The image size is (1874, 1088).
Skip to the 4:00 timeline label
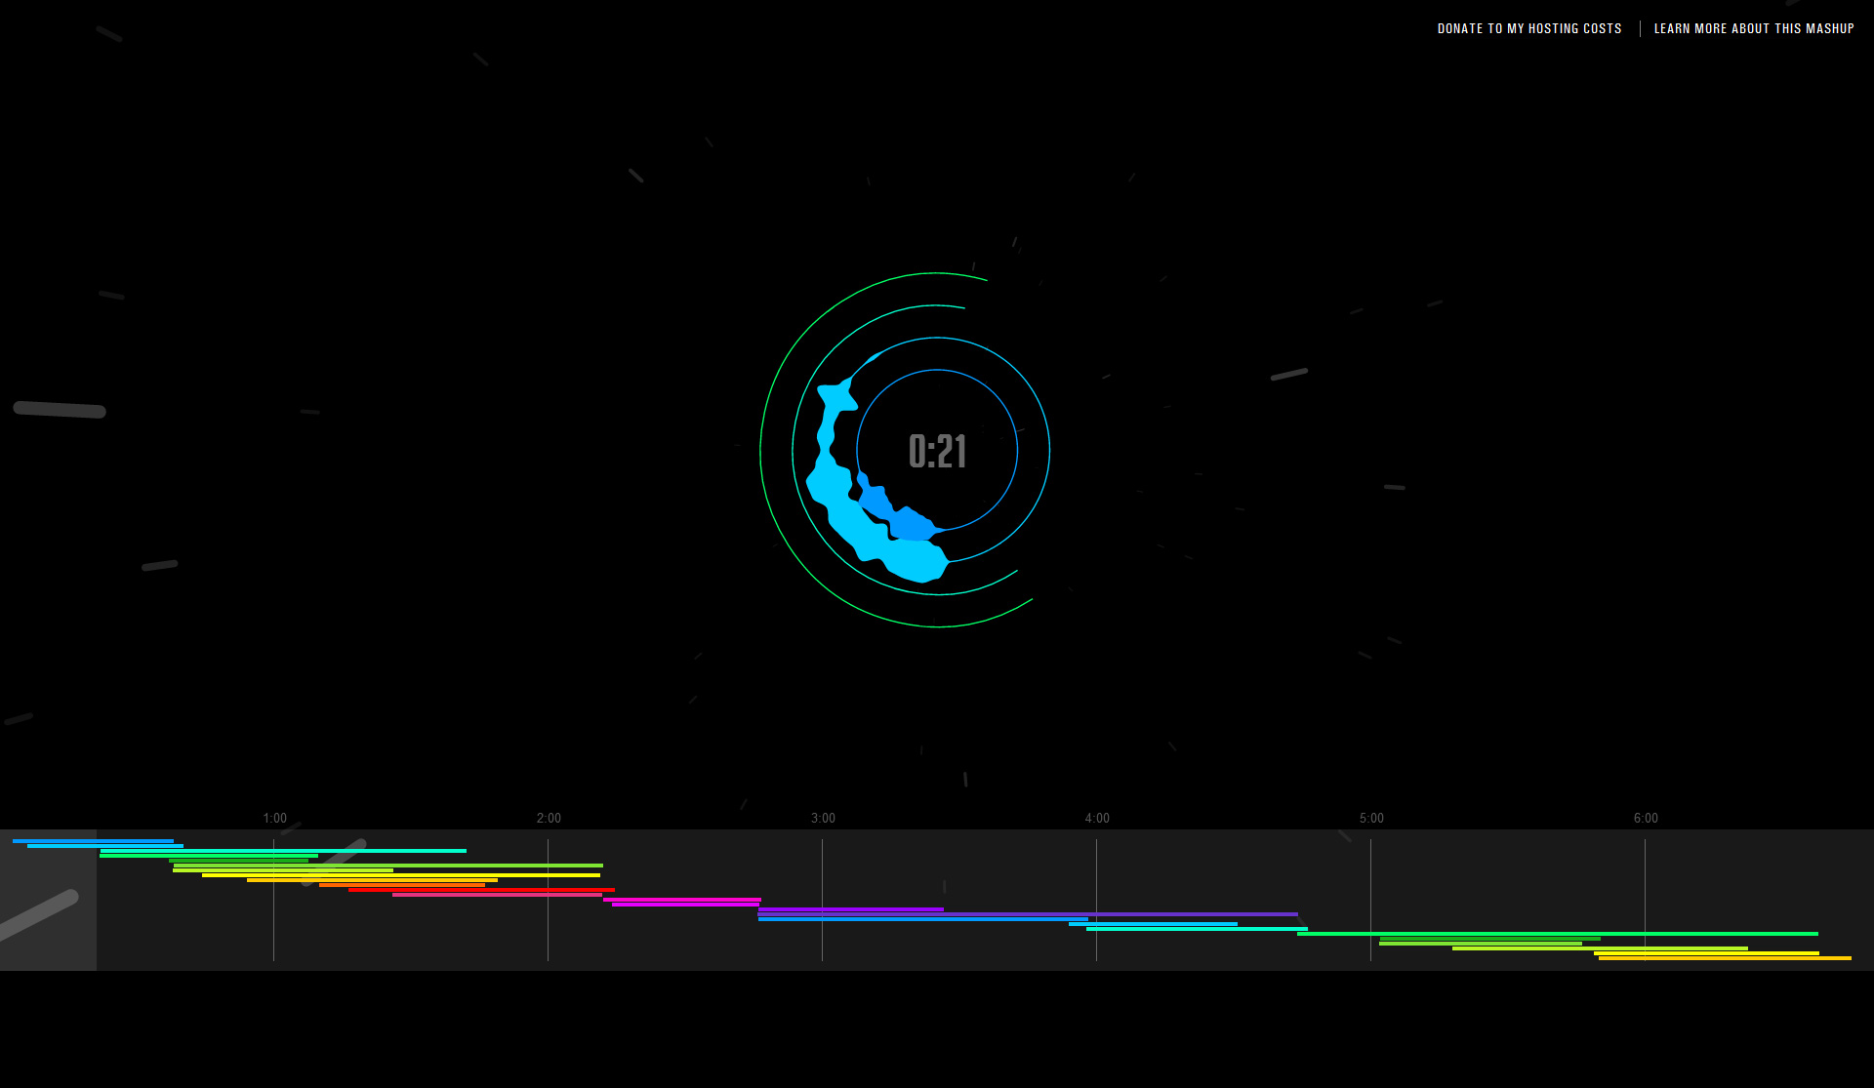point(1097,818)
